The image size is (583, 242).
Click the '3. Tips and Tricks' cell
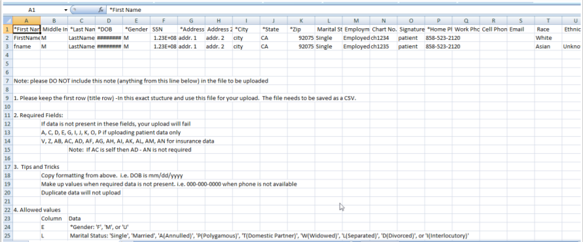point(37,167)
